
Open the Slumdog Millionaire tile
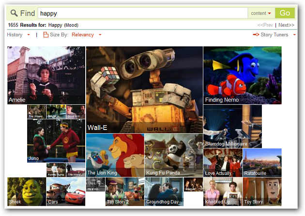click(x=232, y=126)
